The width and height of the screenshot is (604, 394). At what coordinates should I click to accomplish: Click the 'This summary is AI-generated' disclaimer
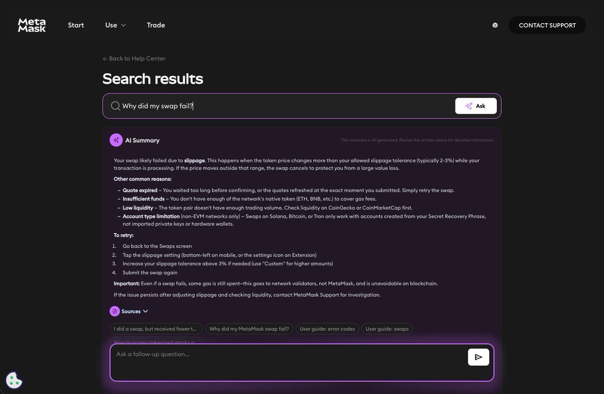click(418, 140)
